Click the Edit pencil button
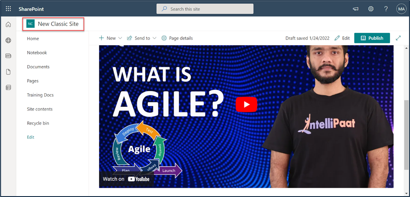 coord(342,38)
